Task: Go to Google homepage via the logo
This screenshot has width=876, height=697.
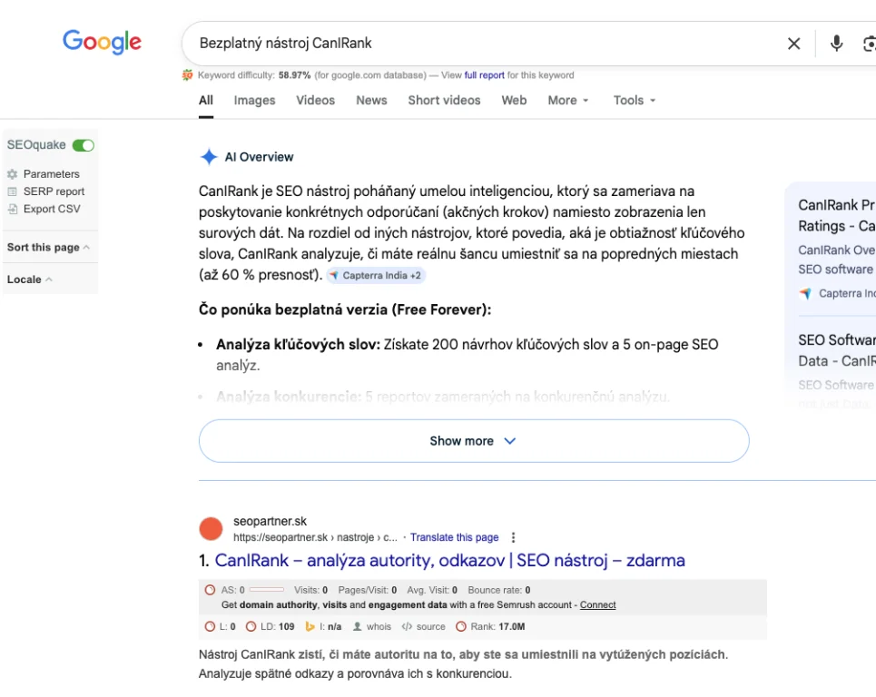Action: (102, 42)
